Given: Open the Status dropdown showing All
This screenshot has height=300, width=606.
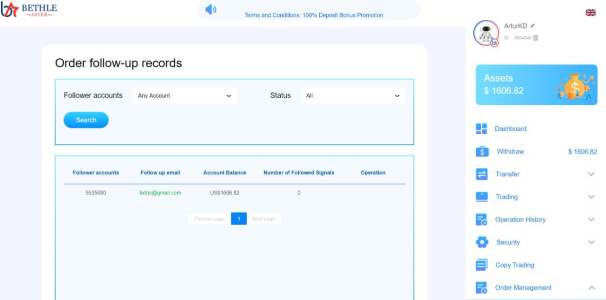Looking at the screenshot, I should tap(353, 95).
